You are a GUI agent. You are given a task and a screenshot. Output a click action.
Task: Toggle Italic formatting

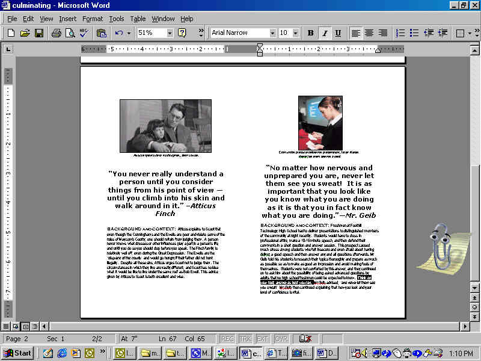click(x=324, y=33)
